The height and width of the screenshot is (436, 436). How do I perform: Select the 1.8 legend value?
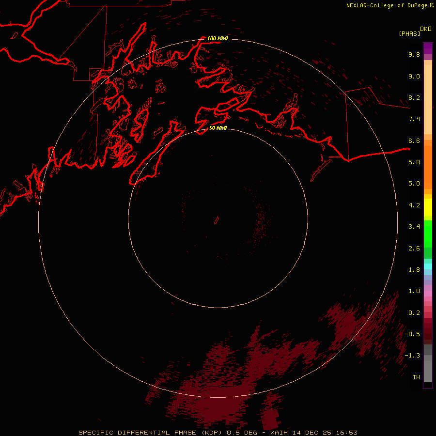[414, 270]
